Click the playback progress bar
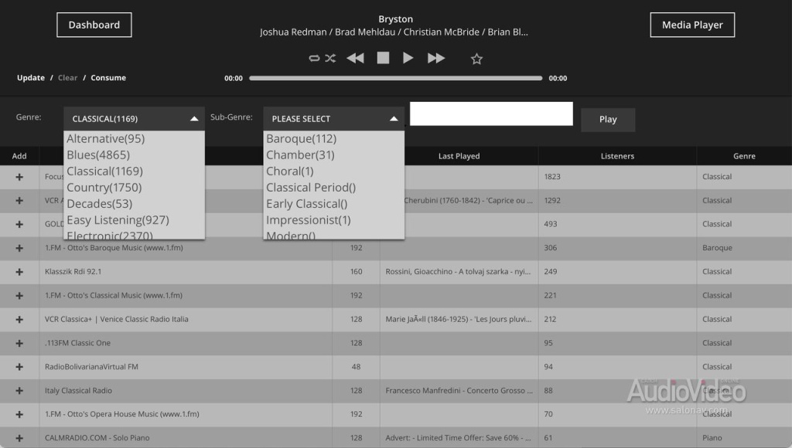 [x=395, y=78]
